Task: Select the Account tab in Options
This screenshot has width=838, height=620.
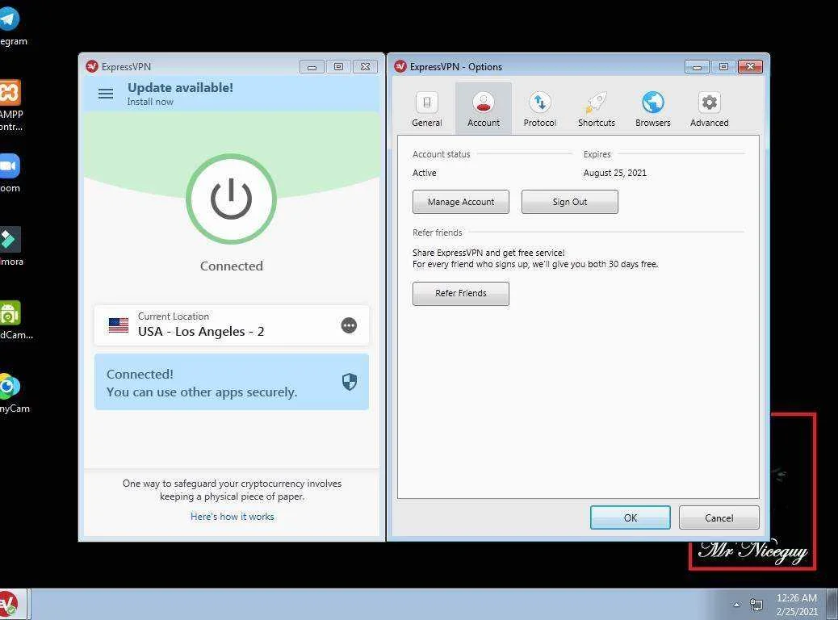Action: tap(484, 109)
